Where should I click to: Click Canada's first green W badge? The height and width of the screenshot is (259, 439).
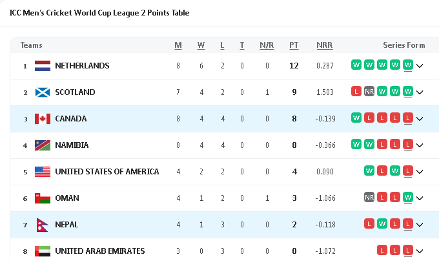[356, 118]
